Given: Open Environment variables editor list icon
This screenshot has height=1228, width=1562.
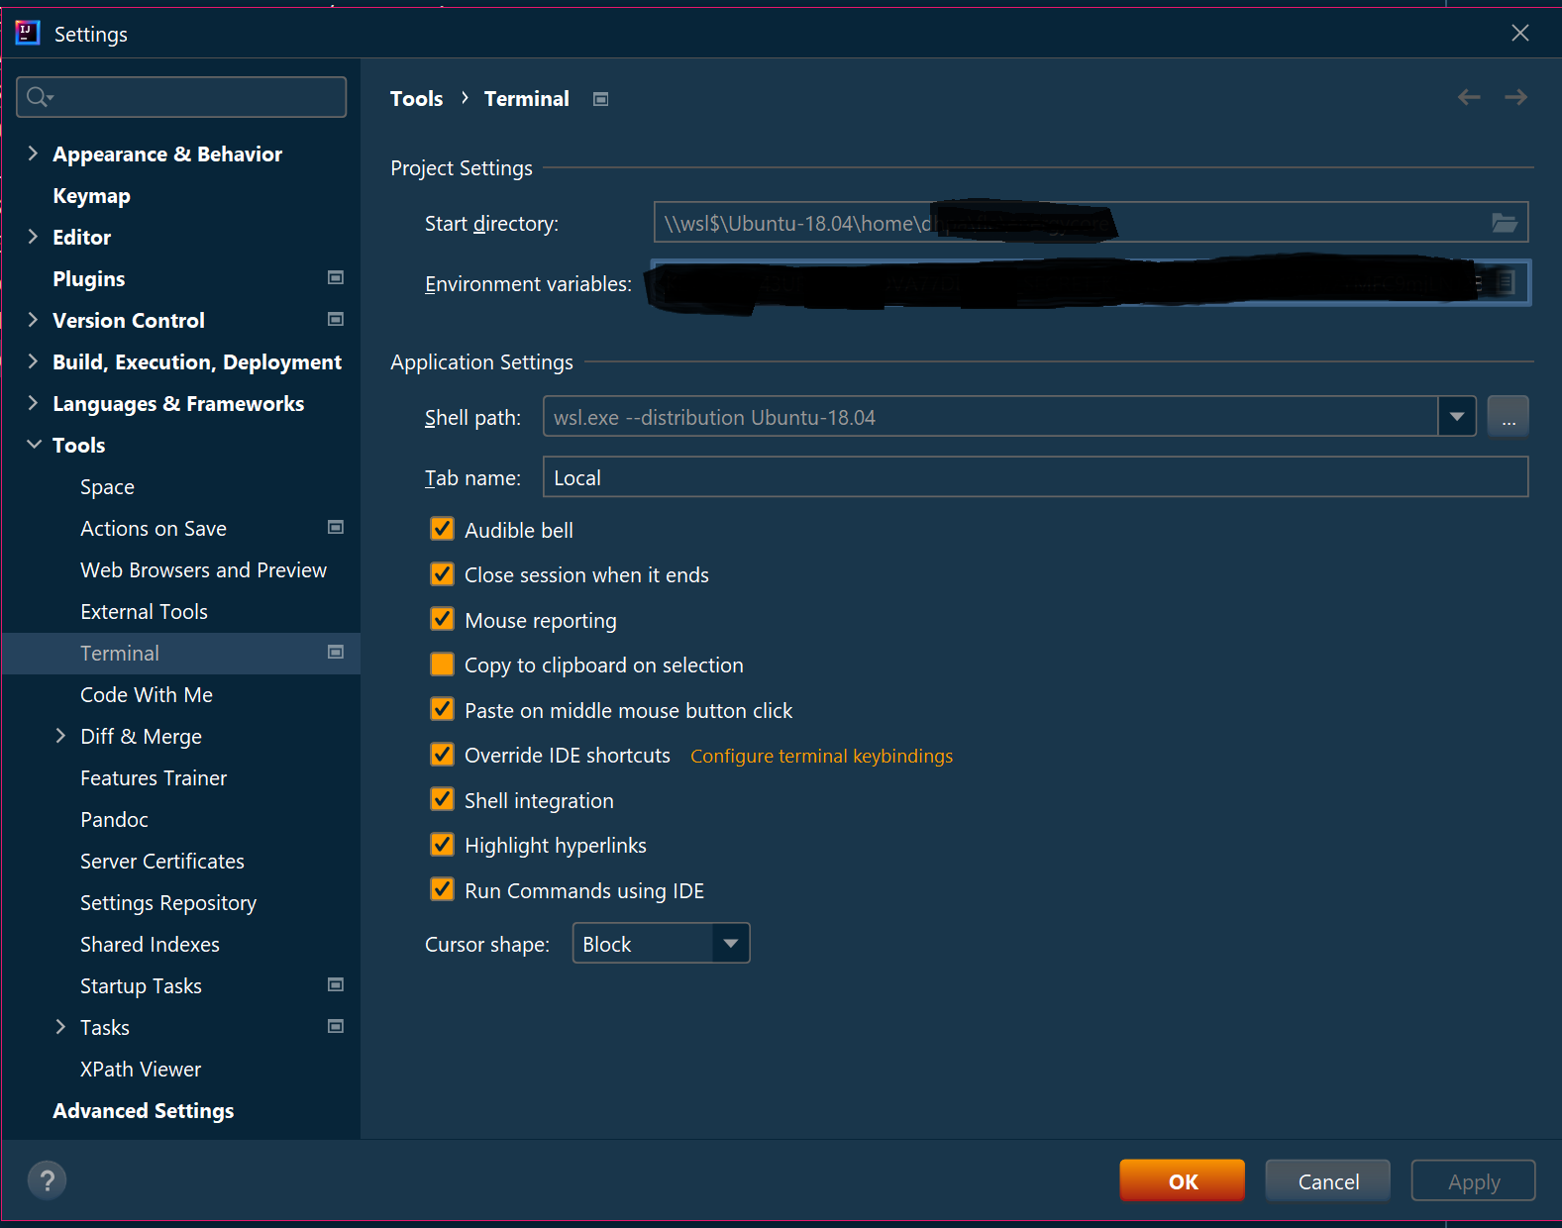Looking at the screenshot, I should tap(1505, 283).
